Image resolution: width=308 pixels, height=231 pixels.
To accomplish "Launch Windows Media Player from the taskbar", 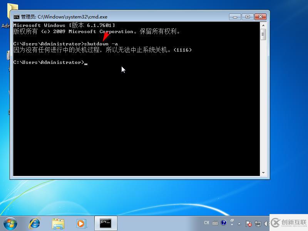I will (82, 224).
